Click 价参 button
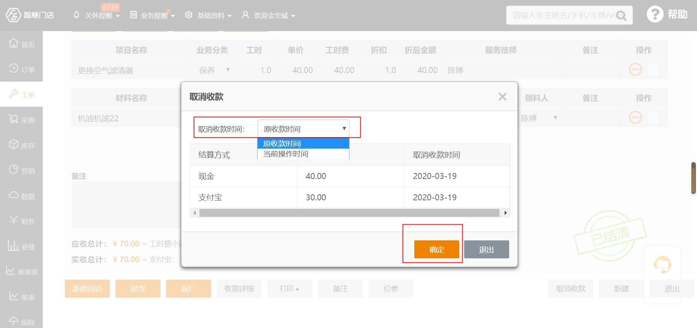 tap(391, 289)
